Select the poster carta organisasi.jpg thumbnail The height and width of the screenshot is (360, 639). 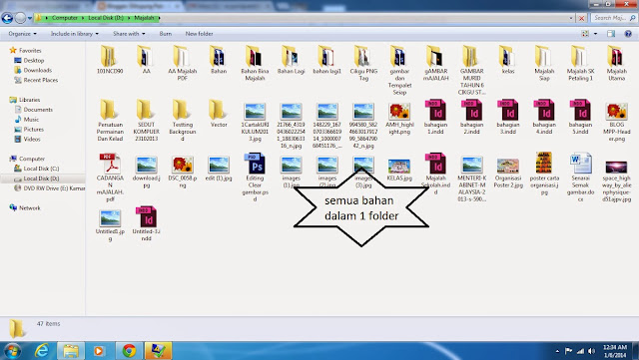(x=544, y=173)
